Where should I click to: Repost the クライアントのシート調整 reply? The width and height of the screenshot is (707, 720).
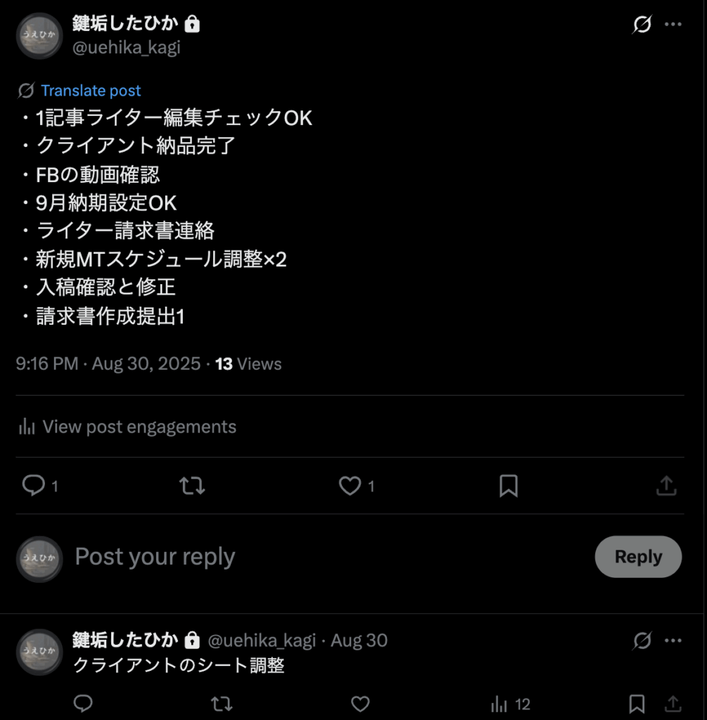(222, 703)
